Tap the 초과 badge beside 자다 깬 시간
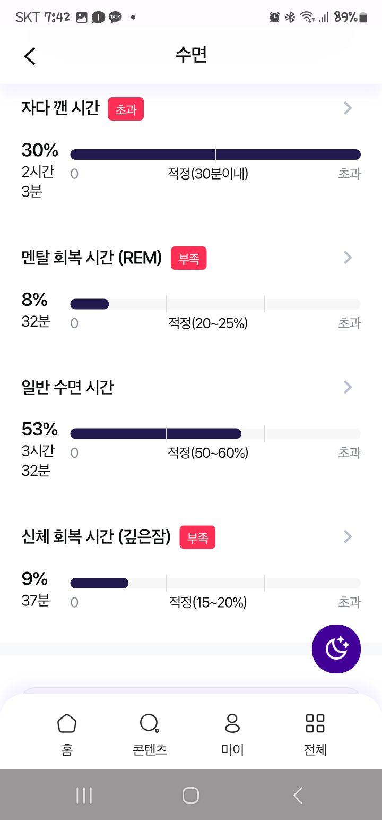This screenshot has width=382, height=820. click(126, 109)
